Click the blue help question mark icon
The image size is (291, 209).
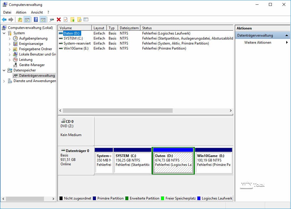pos(36,19)
